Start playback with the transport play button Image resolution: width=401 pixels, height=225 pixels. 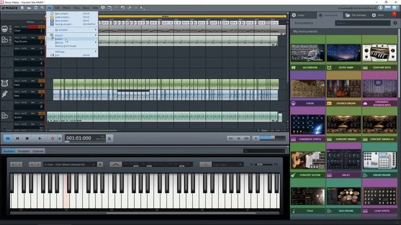(x=39, y=138)
